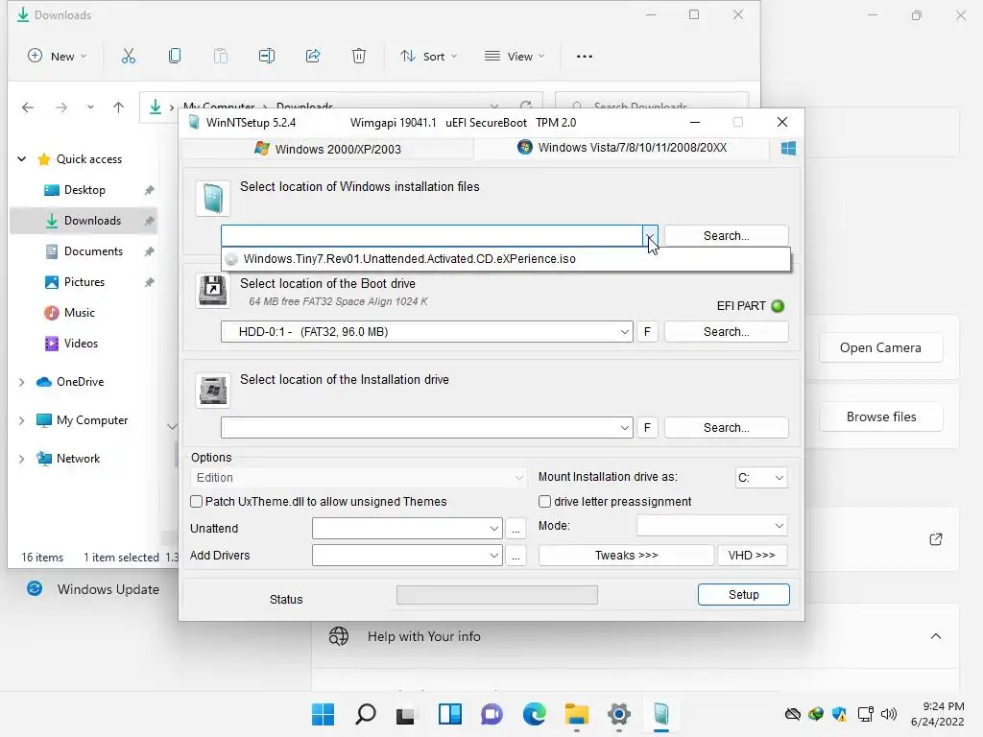Click Search for Windows installation files
Image resolution: width=983 pixels, height=737 pixels.
click(726, 236)
